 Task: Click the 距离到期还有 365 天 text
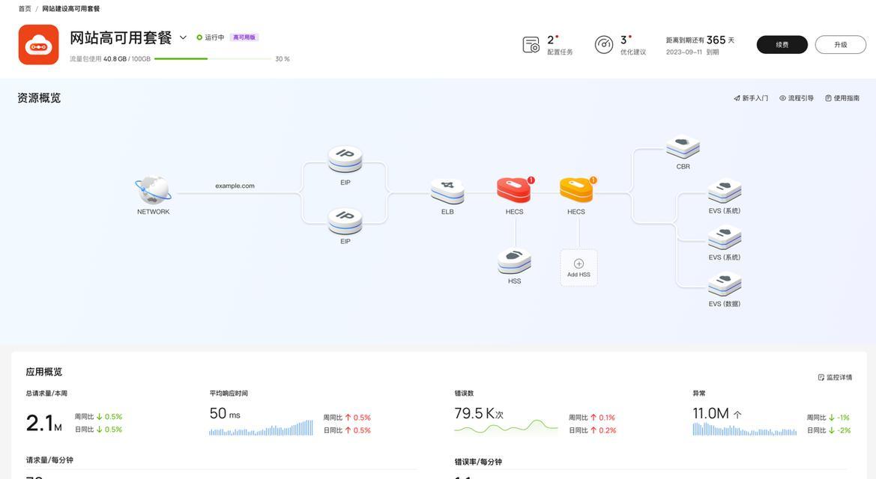(700, 40)
